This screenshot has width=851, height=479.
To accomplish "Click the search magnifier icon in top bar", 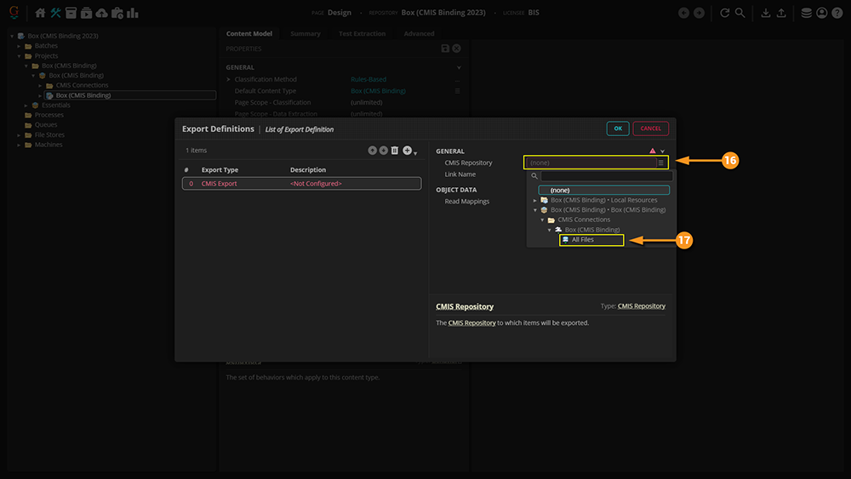I will [x=740, y=13].
